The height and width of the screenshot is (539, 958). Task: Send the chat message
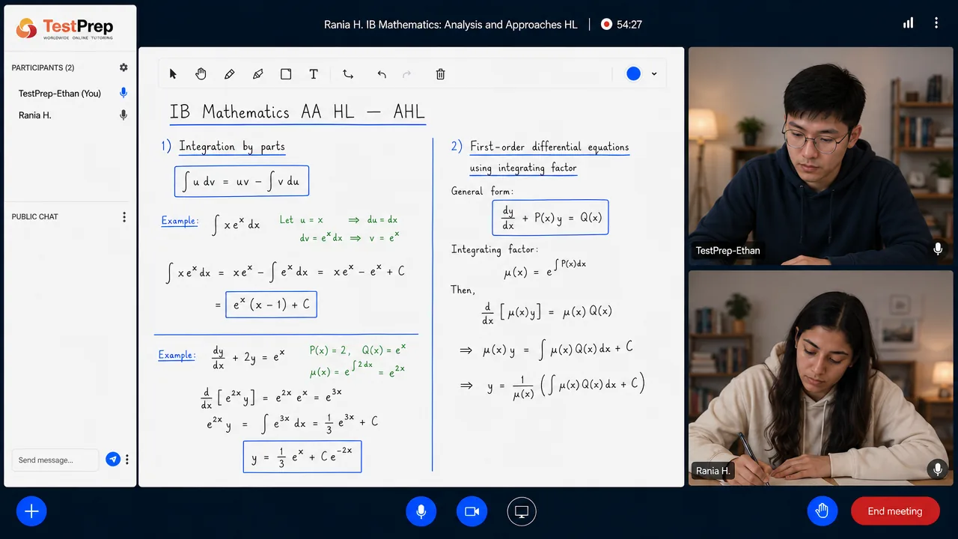113,460
